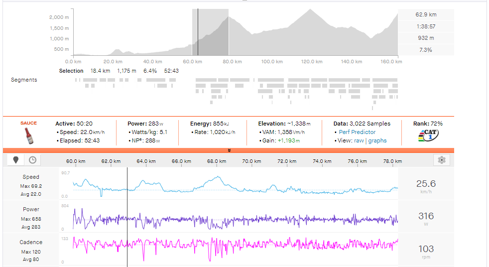The image size is (489, 267).
Task: Click the Rank 72% text
Action: (x=428, y=124)
